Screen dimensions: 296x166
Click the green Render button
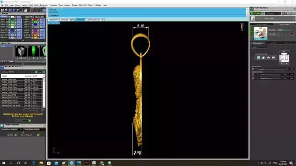coord(256,14)
